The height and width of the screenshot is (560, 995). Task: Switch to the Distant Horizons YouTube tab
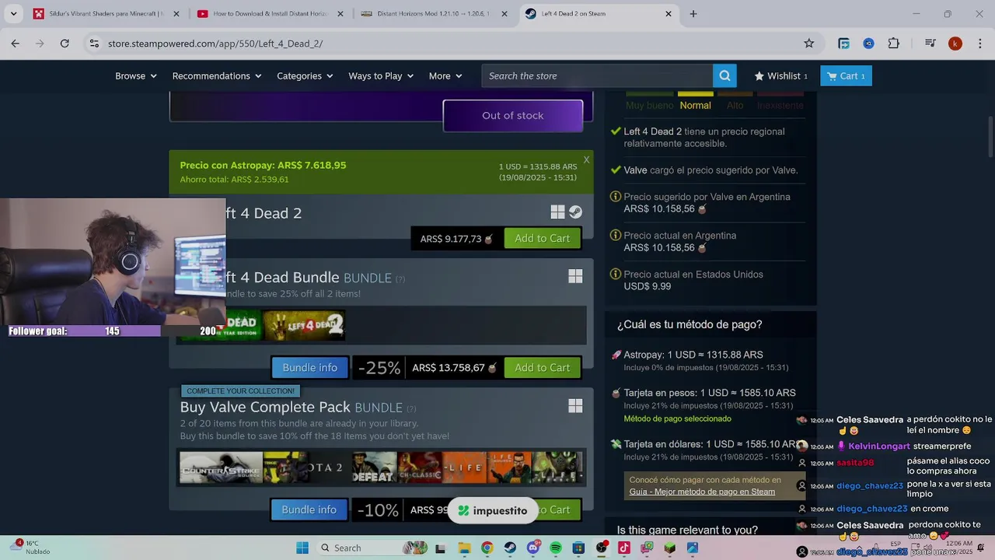tap(269, 13)
